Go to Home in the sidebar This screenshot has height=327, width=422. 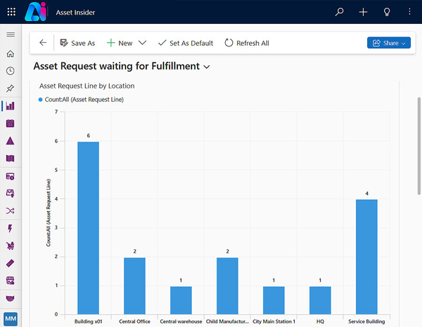(x=10, y=53)
